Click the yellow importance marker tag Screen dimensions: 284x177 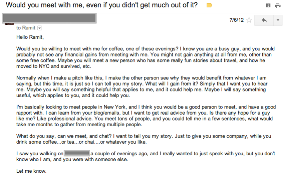209,5
